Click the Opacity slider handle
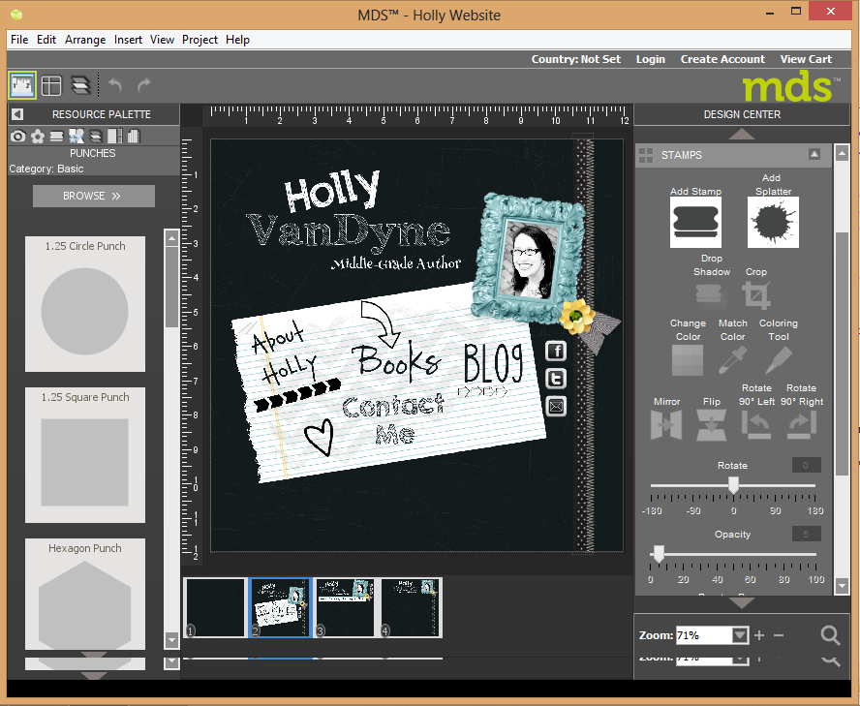The width and height of the screenshot is (860, 706). pyautogui.click(x=659, y=554)
